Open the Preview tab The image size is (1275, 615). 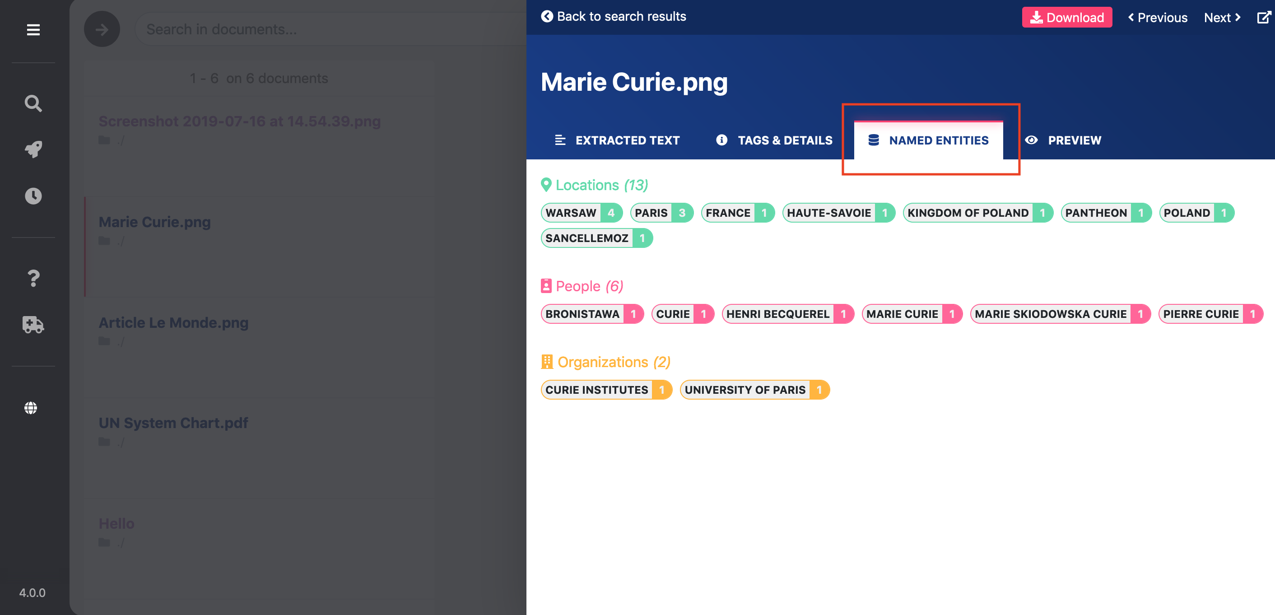pos(1063,140)
